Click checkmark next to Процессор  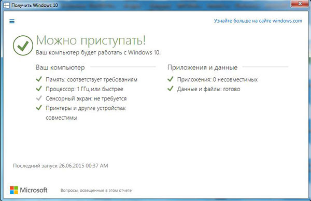pyautogui.click(x=39, y=89)
